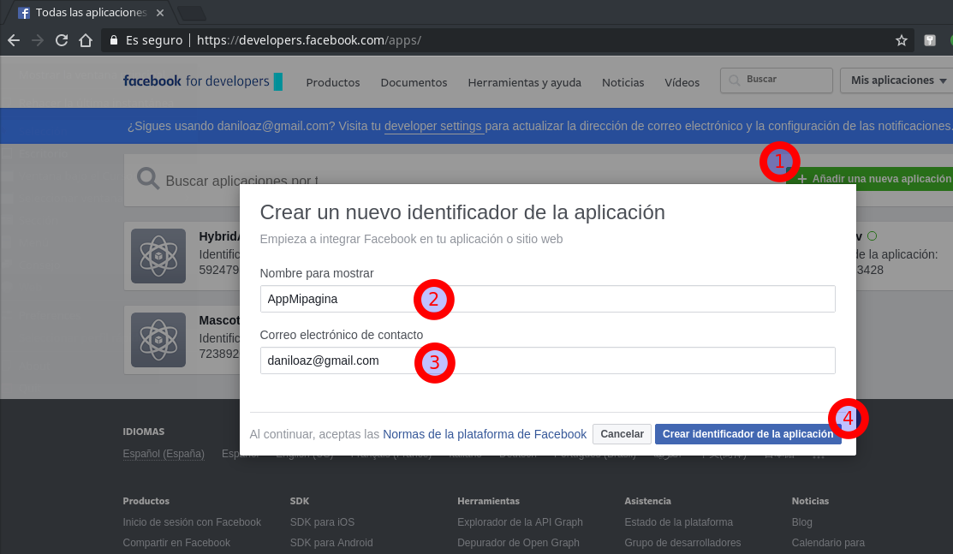Reload the page using the refresh icon
The height and width of the screenshot is (554, 953).
(x=62, y=40)
